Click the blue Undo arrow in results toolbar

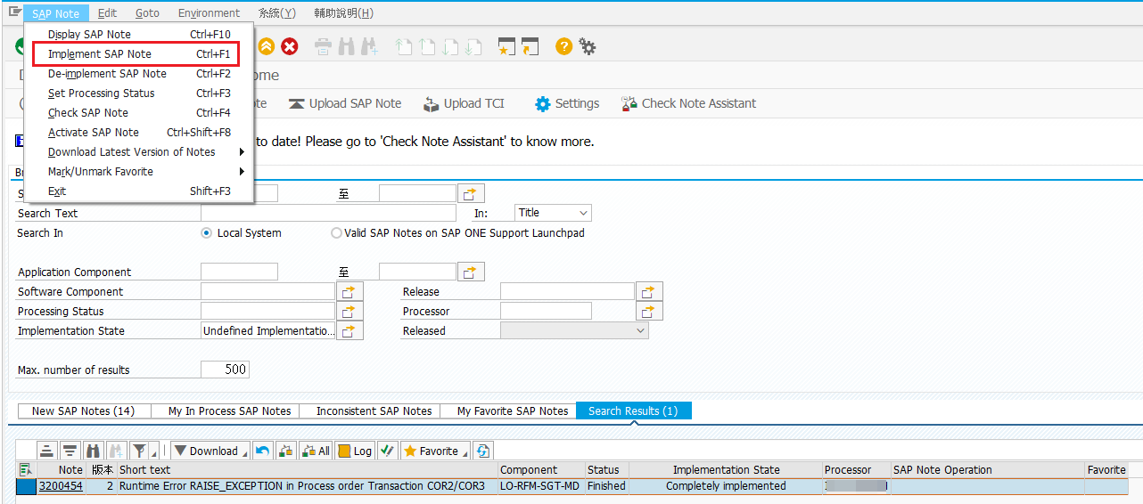pos(263,451)
